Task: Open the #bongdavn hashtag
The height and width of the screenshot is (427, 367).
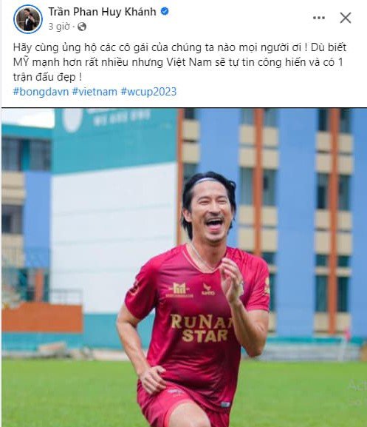Action: [x=41, y=92]
